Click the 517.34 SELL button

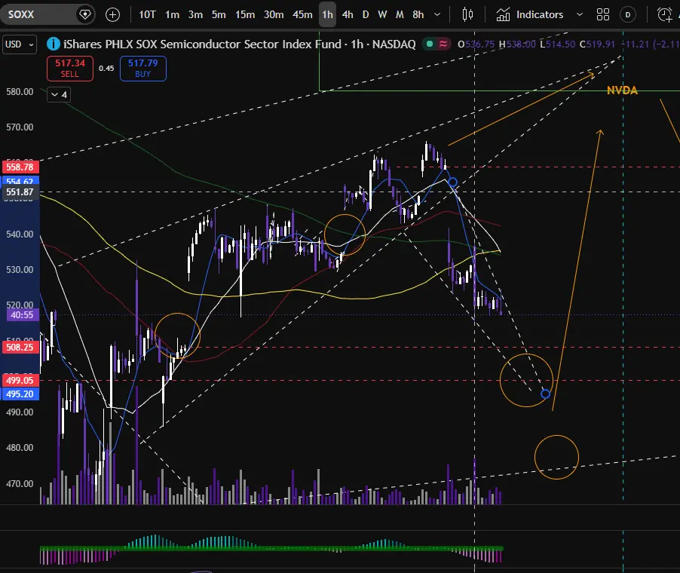click(x=70, y=69)
